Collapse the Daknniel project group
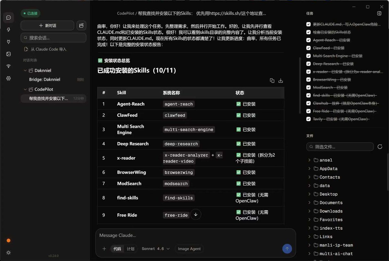 tap(25, 70)
